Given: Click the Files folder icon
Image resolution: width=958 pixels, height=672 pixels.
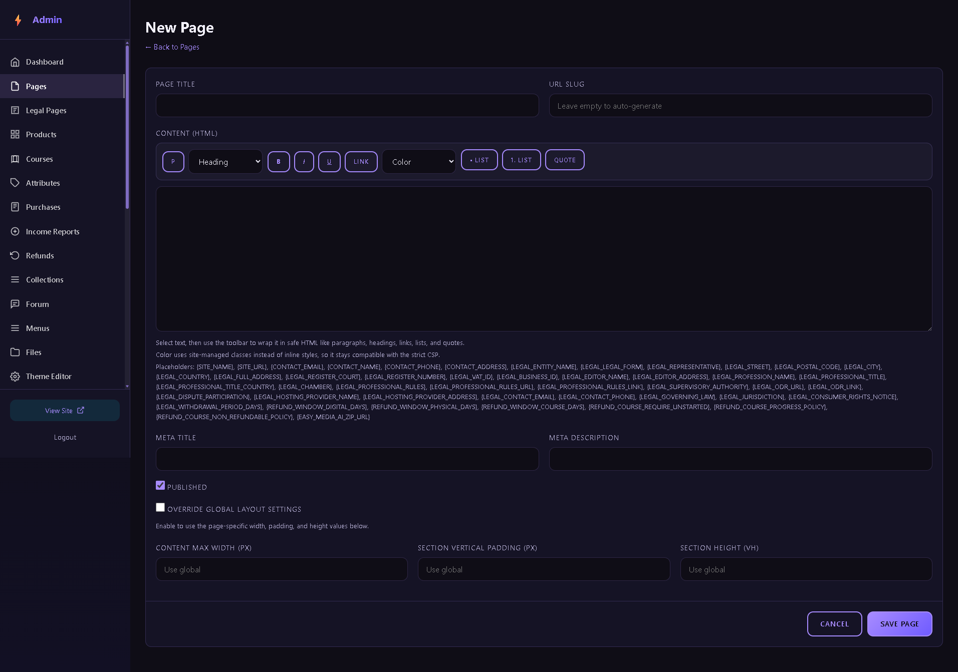Looking at the screenshot, I should pyautogui.click(x=15, y=352).
